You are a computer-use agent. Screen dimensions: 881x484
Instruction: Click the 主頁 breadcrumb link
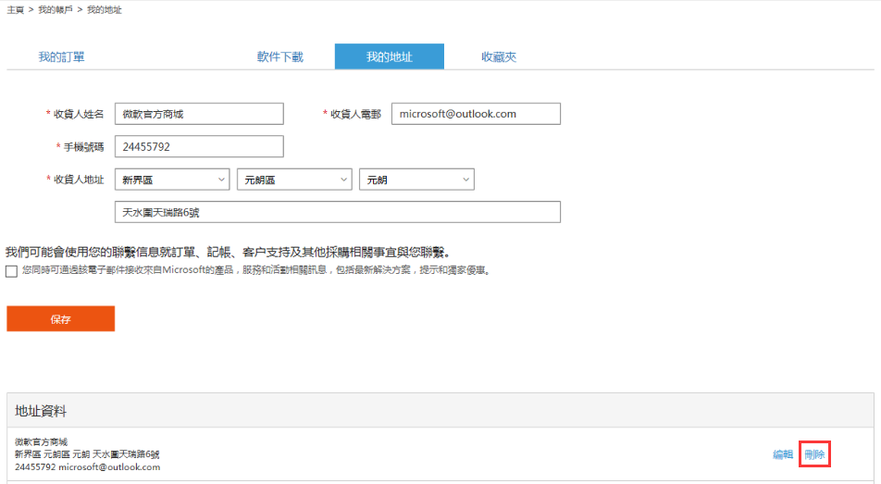pyautogui.click(x=15, y=9)
